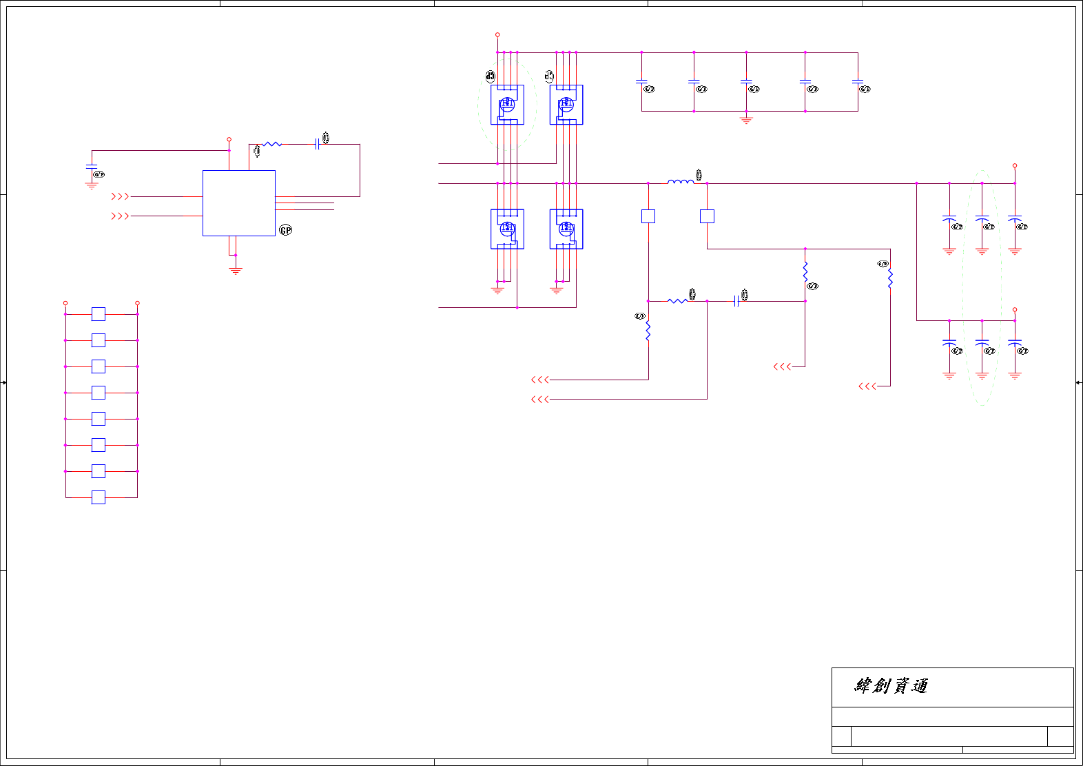
Task: Select the lower-left MOSFET symbol
Action: point(507,229)
